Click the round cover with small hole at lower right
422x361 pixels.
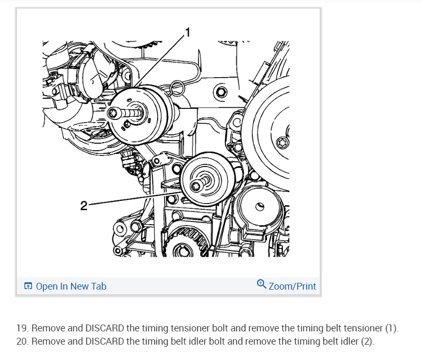[x=260, y=208]
